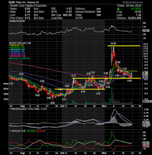Click the green volume bars icon in legend
152x155 pixels.
10,58
